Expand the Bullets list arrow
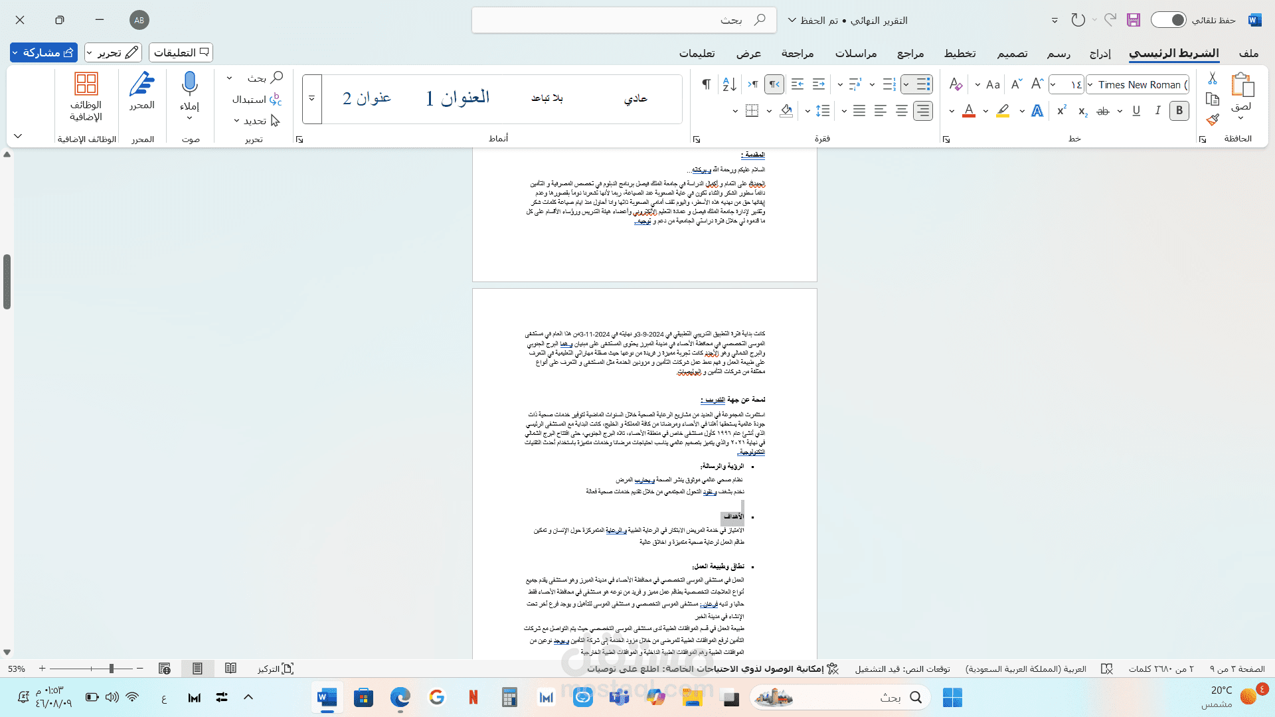1275x717 pixels. click(906, 84)
